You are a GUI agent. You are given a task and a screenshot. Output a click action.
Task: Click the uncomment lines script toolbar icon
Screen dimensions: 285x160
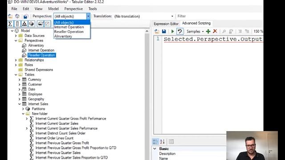coord(247,32)
